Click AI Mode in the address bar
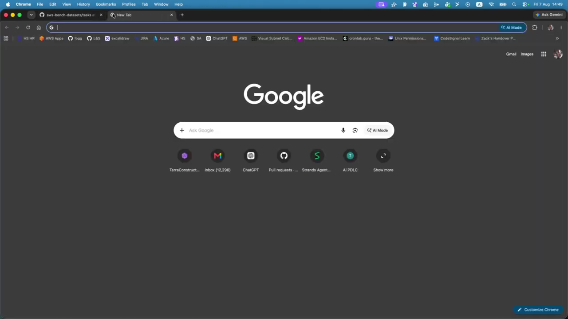 tap(511, 27)
